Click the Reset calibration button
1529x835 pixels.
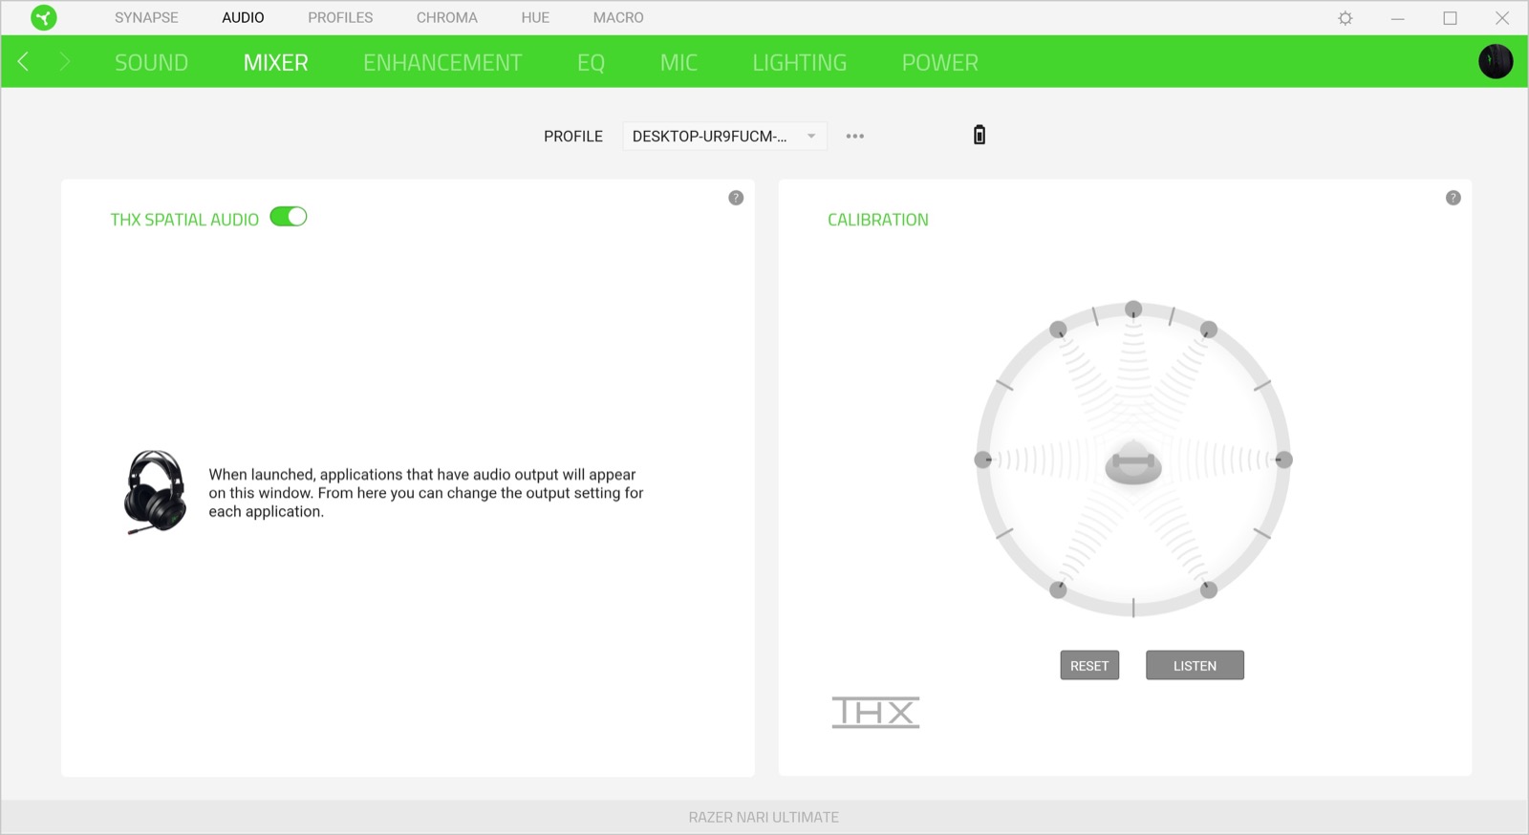click(x=1089, y=665)
